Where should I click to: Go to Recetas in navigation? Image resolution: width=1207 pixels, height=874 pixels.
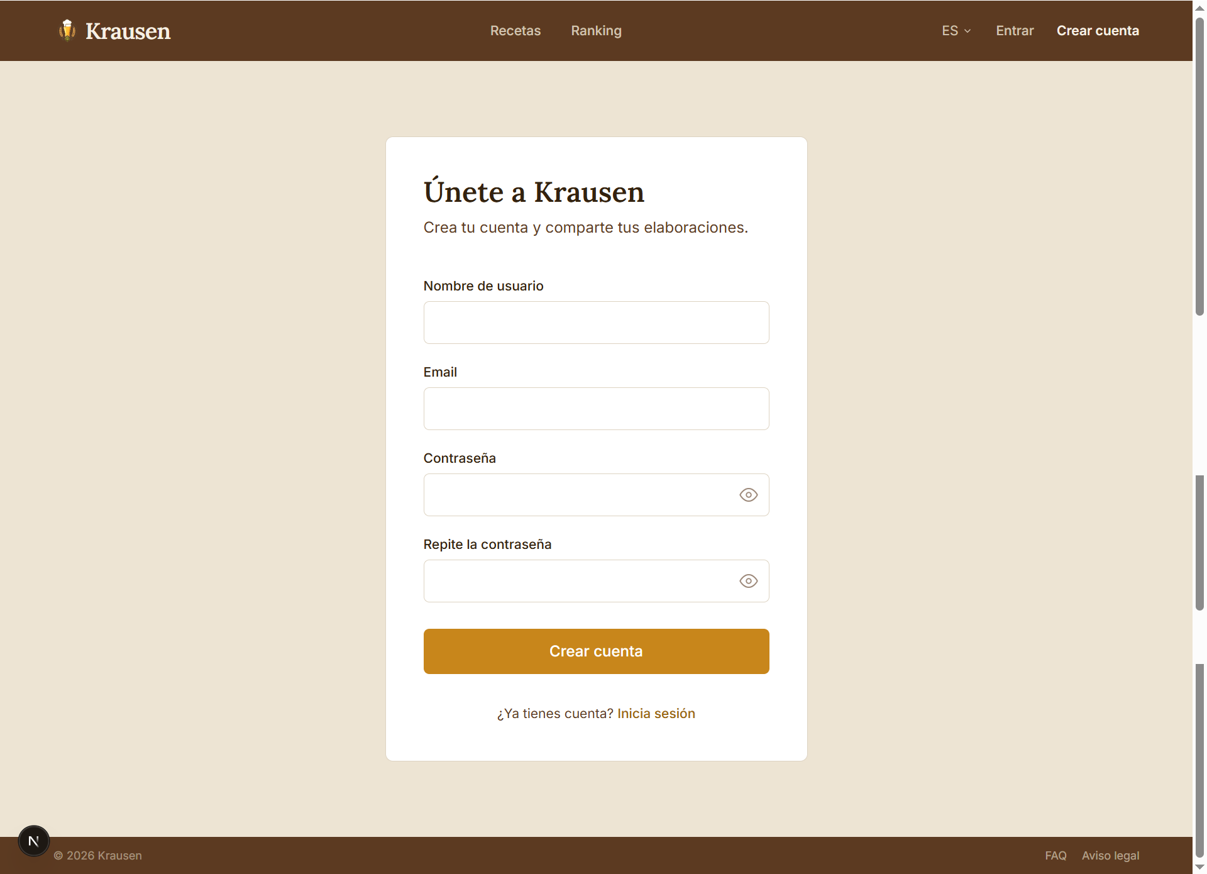(x=515, y=31)
